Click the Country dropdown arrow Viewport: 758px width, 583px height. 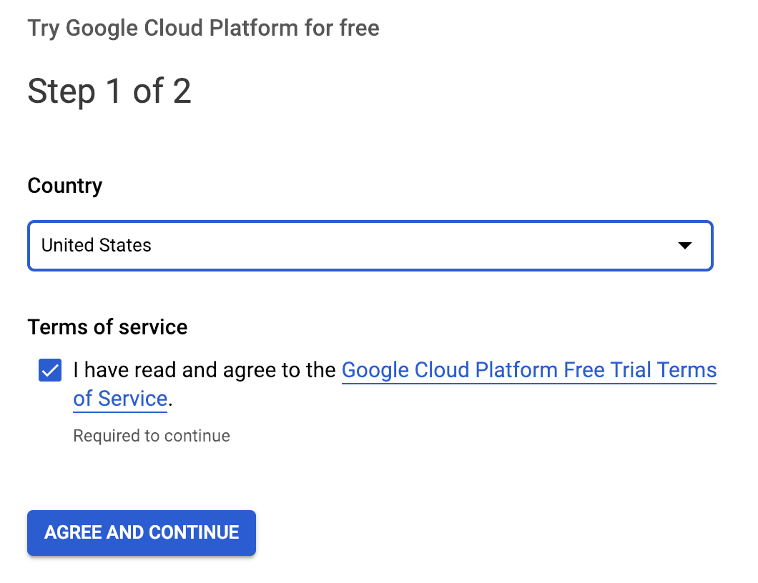click(x=684, y=245)
